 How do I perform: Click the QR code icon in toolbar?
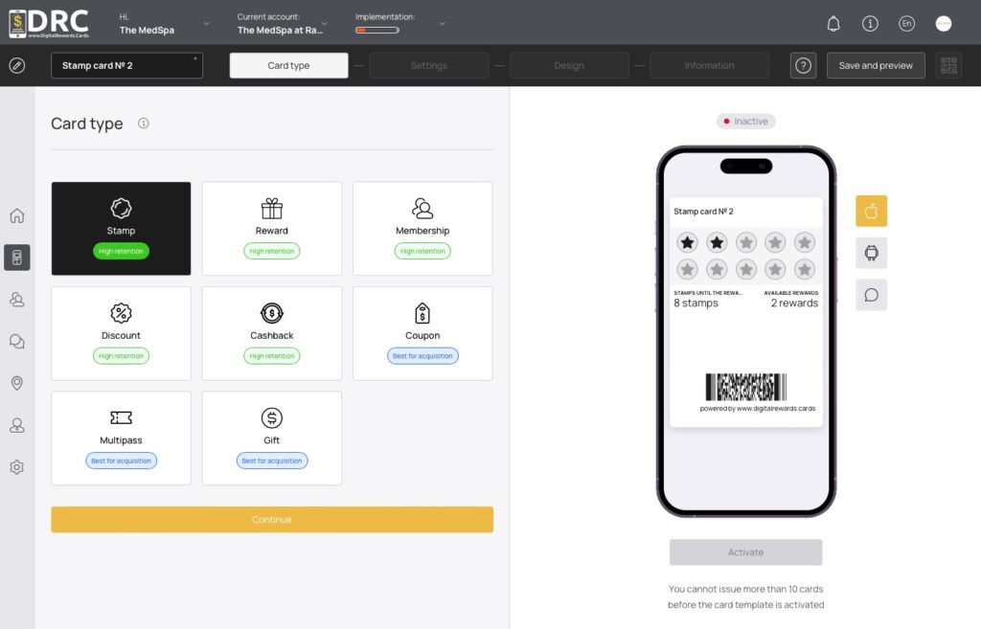(948, 65)
